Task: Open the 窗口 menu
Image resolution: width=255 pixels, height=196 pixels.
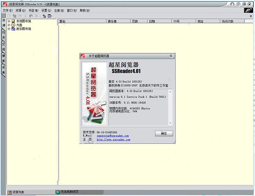Action: click(x=72, y=11)
